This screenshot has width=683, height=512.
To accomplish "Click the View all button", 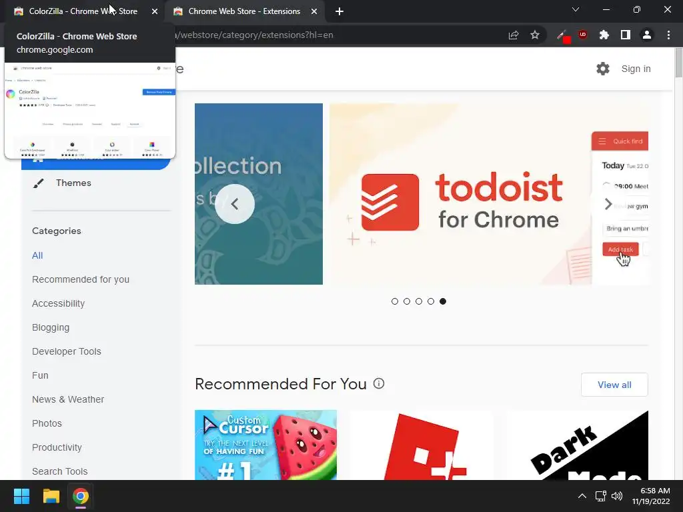I will (614, 385).
